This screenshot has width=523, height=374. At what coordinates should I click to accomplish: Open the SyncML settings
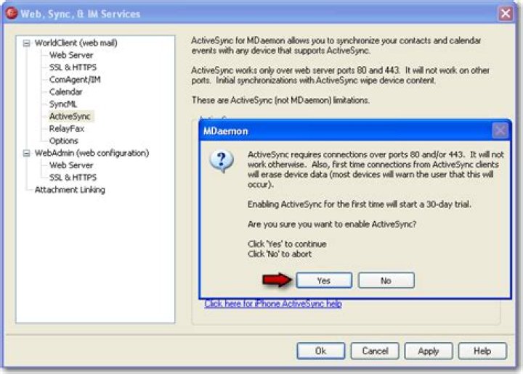[63, 104]
